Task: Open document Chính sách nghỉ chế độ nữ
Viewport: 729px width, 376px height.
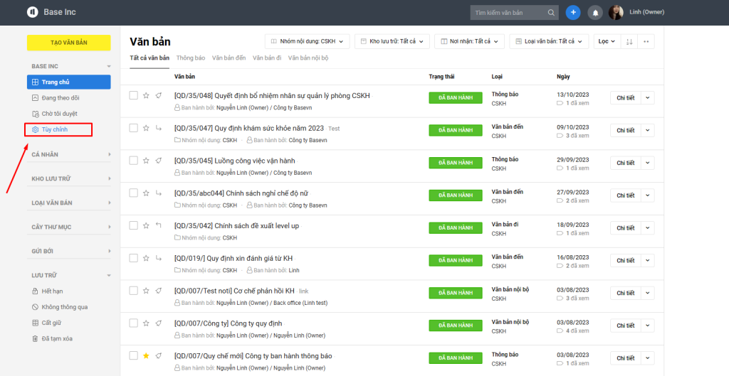Action: tap(241, 193)
